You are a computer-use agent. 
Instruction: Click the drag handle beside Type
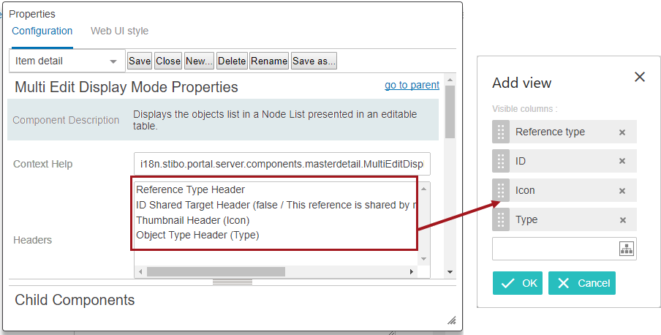click(501, 220)
